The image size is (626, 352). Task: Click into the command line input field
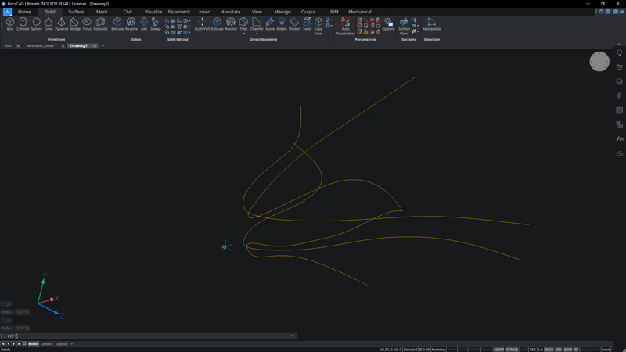coord(148,336)
